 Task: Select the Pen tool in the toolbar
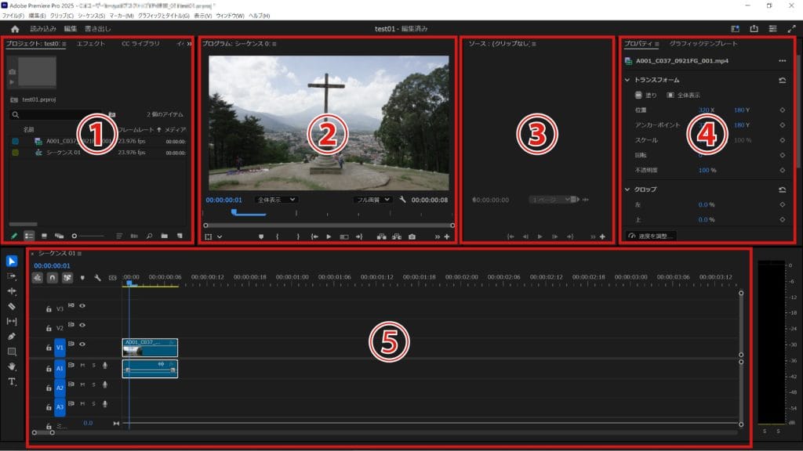coord(12,336)
